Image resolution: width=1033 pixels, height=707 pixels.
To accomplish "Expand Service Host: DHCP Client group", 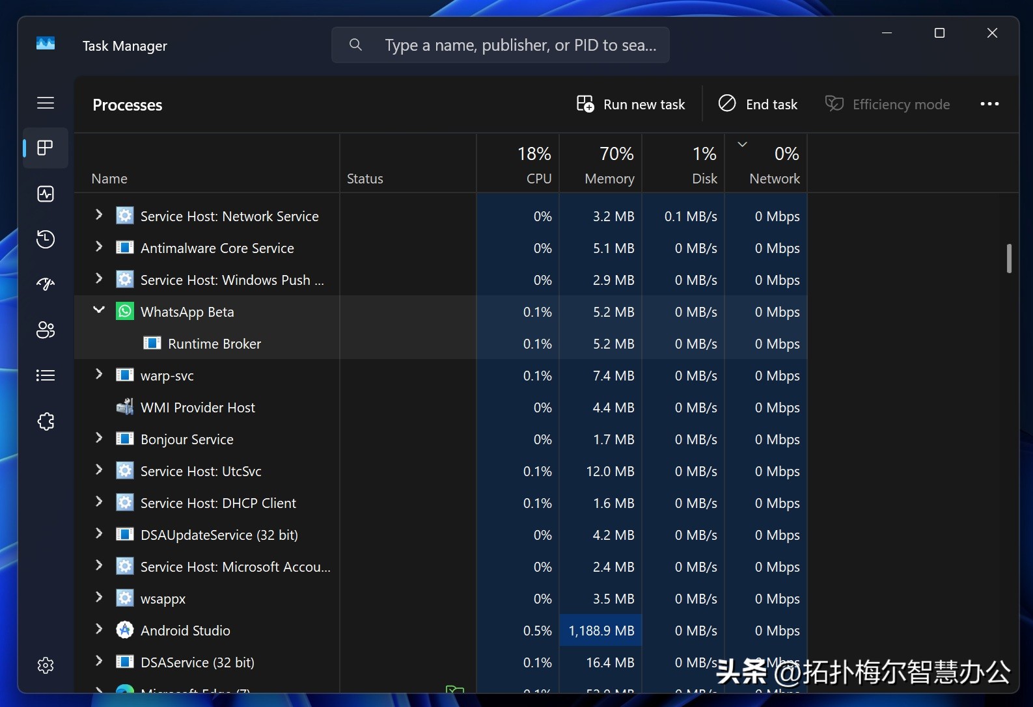I will [99, 501].
